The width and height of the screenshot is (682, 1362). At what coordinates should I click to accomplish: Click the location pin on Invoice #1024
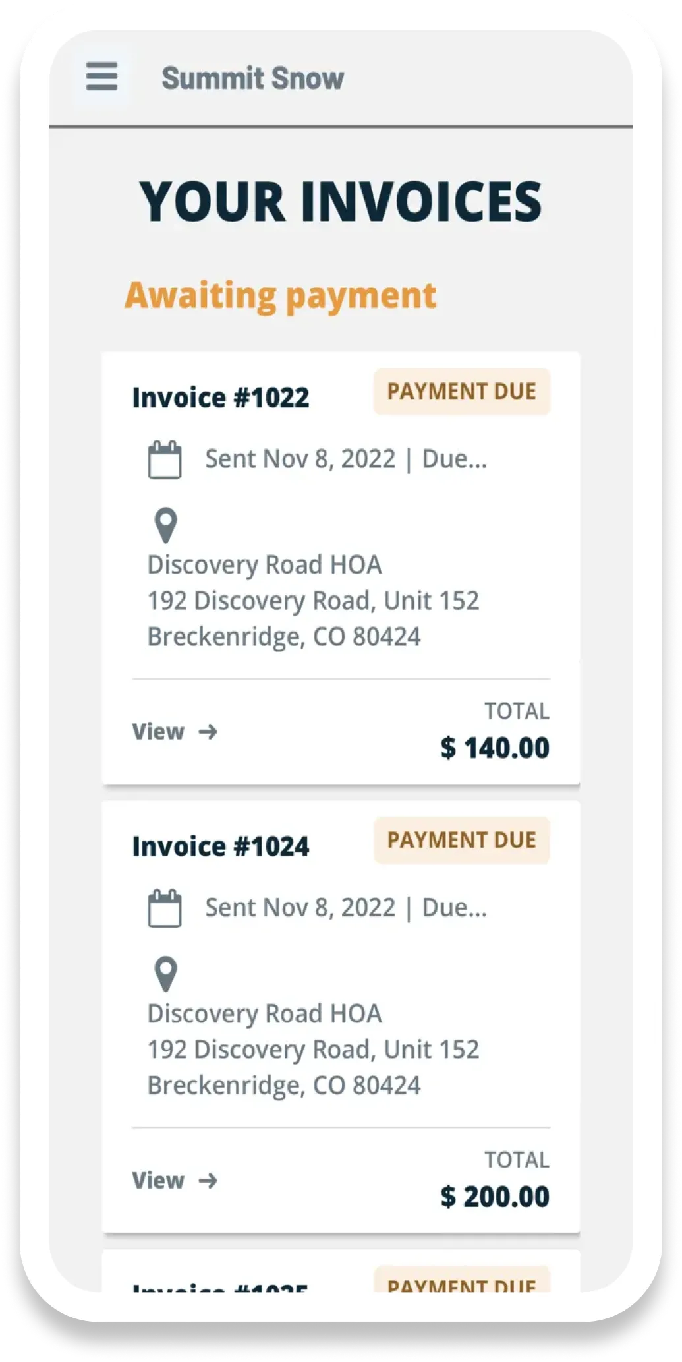pyautogui.click(x=165, y=974)
